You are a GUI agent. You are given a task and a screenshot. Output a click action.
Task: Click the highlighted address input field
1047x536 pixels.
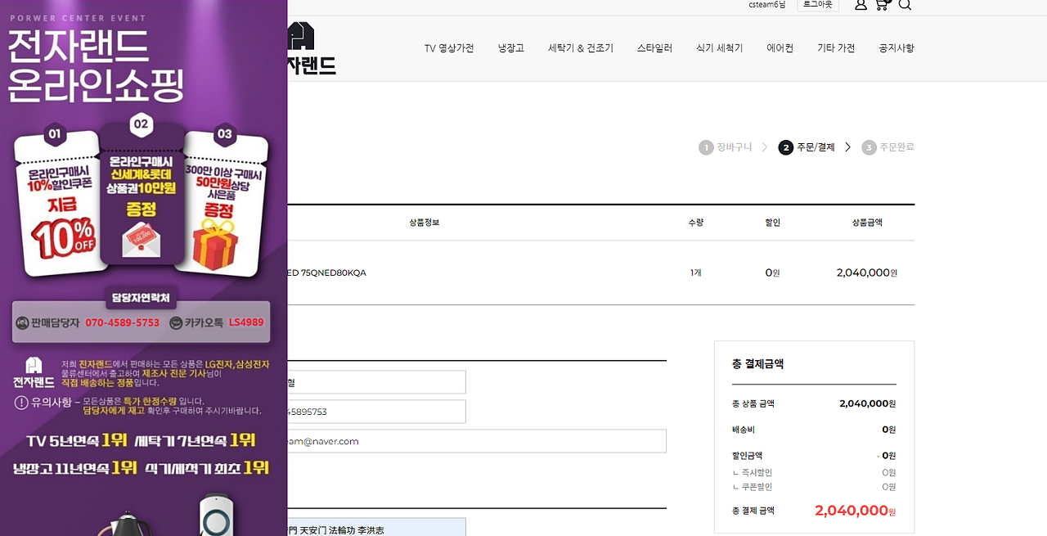(377, 527)
